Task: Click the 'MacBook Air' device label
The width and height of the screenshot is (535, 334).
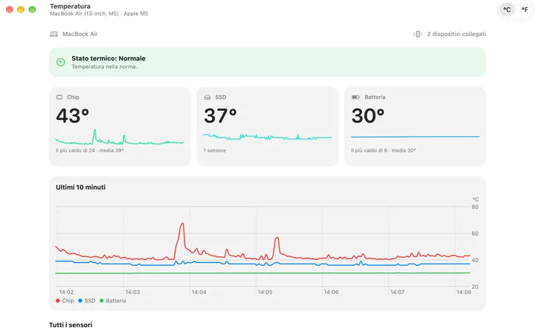Action: pos(80,34)
